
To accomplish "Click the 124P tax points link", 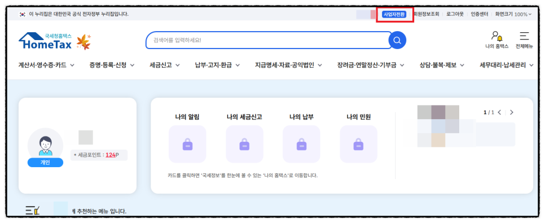I will (112, 155).
